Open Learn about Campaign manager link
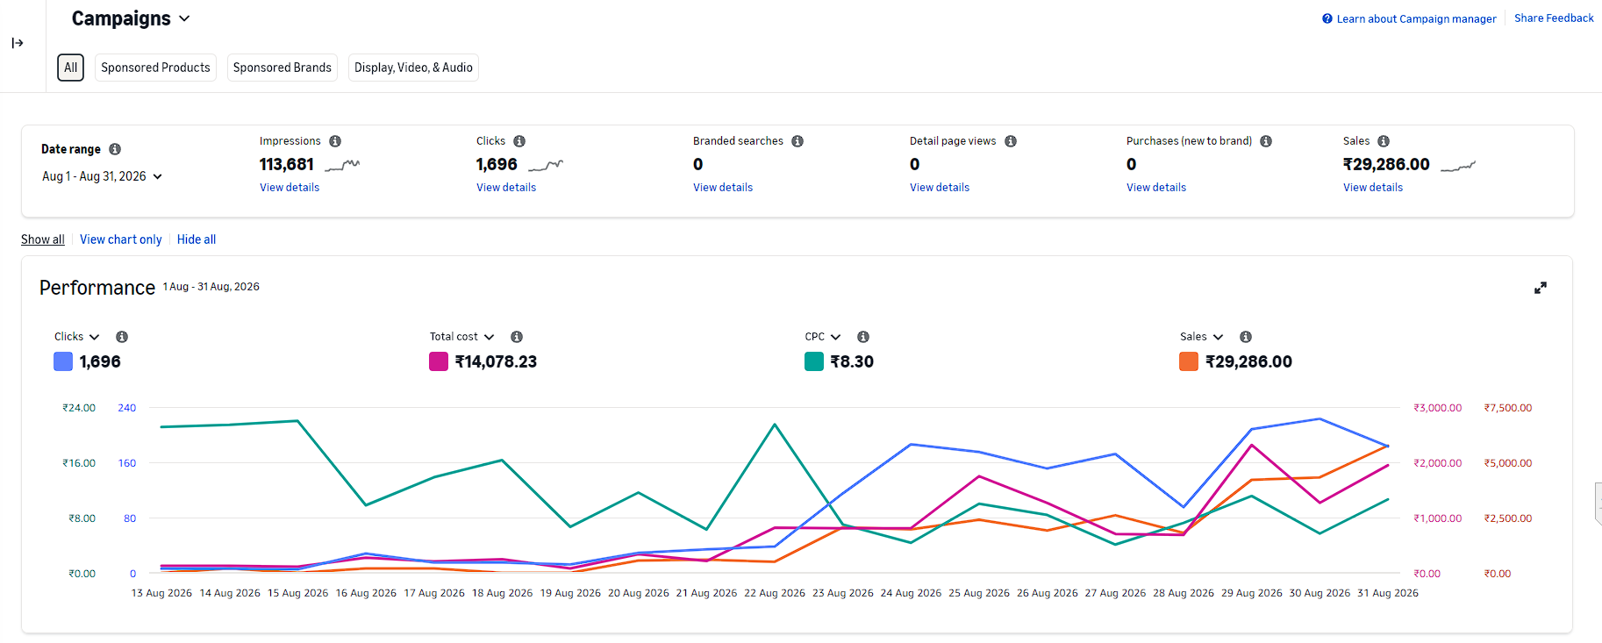This screenshot has width=1602, height=643. tap(1416, 18)
